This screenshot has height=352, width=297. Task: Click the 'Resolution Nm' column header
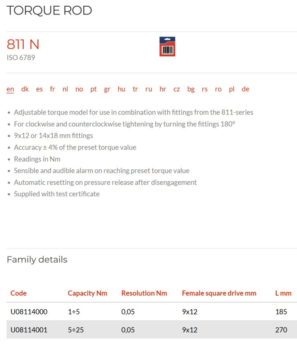point(144,293)
